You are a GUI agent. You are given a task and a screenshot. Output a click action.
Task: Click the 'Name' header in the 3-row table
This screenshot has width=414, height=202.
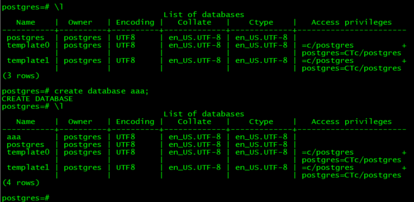pyautogui.click(x=26, y=23)
